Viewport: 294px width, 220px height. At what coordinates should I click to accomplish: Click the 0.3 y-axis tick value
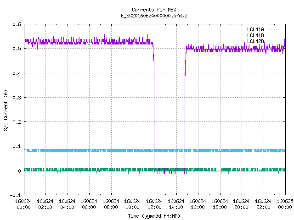click(x=17, y=98)
